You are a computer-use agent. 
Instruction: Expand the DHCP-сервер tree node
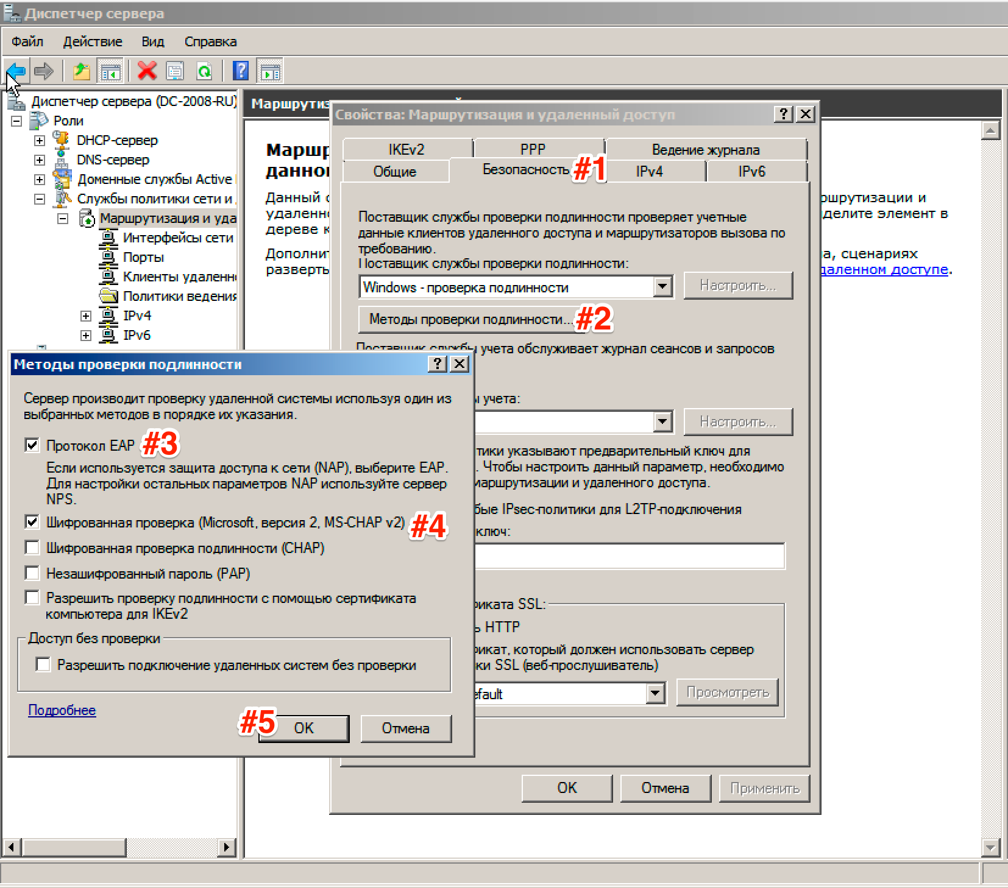[40, 141]
